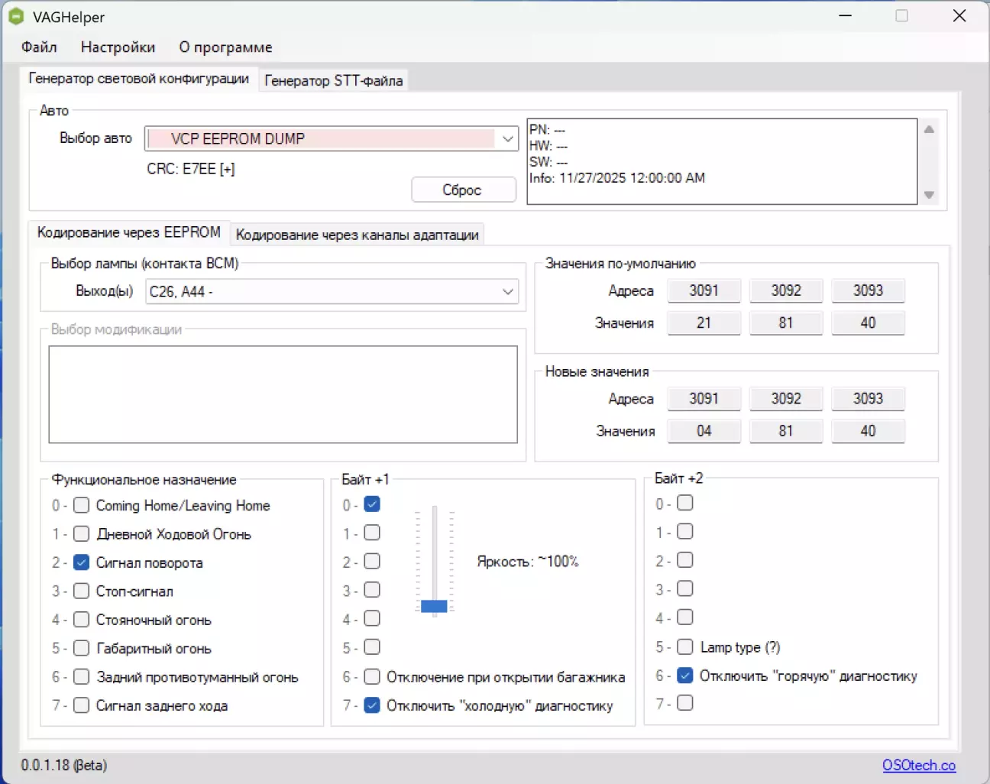Click the new value 04 field
Viewport: 990px width, 784px height.
[x=704, y=431]
